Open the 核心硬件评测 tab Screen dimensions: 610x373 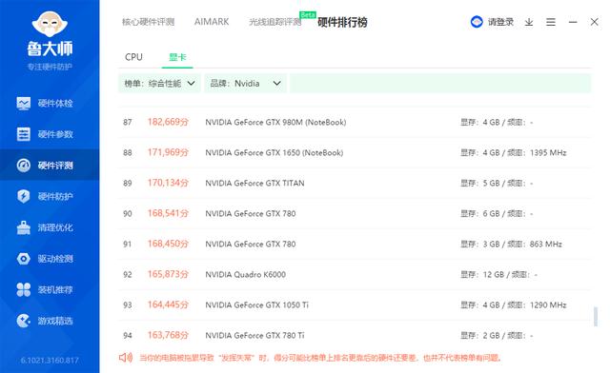pyautogui.click(x=149, y=22)
